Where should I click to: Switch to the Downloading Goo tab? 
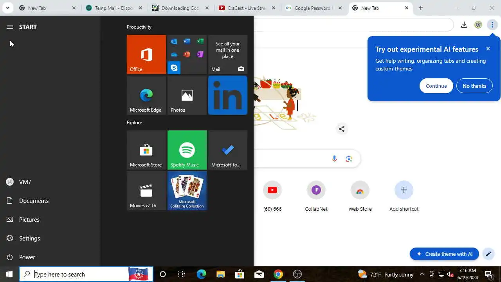pyautogui.click(x=181, y=8)
